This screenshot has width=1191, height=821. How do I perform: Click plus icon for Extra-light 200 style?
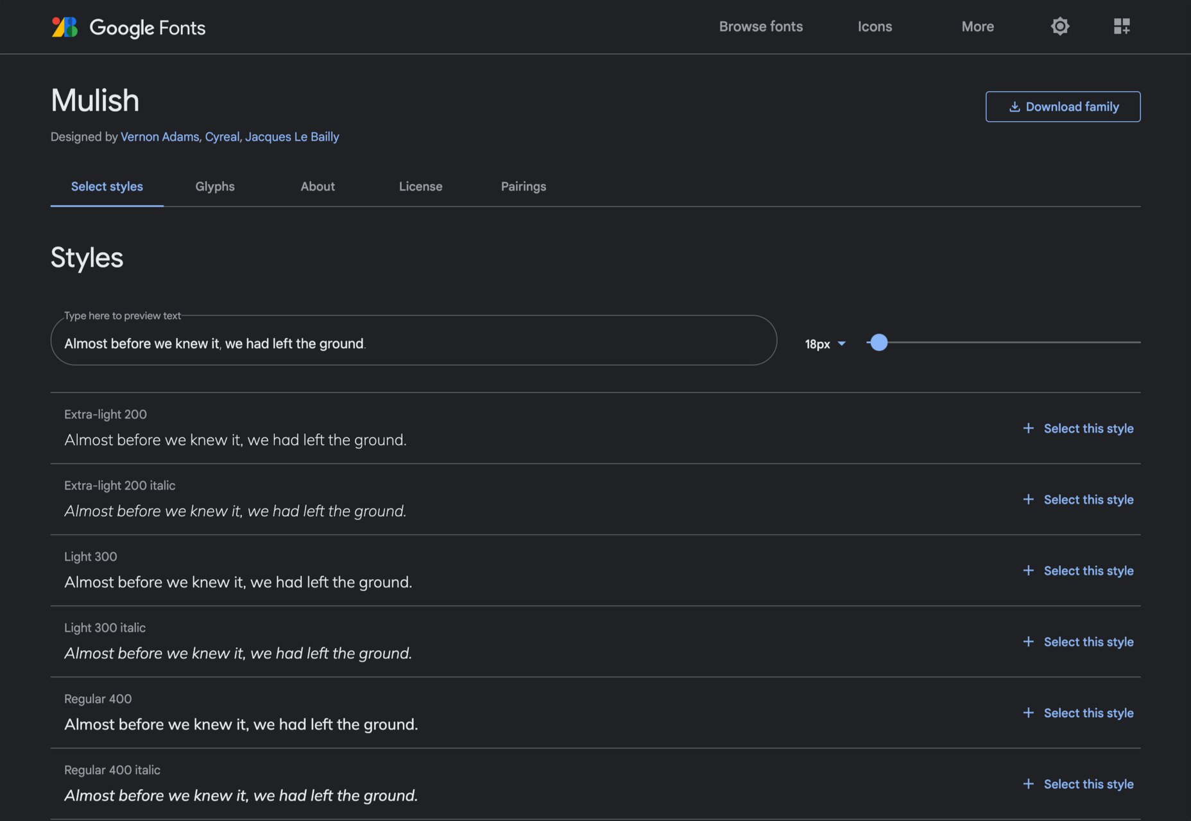click(x=1028, y=428)
